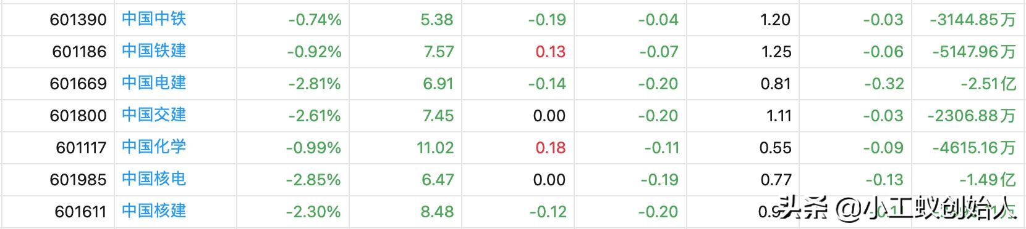Open the 中国交建 stock link
This screenshot has width=1026, height=229.
(x=154, y=115)
